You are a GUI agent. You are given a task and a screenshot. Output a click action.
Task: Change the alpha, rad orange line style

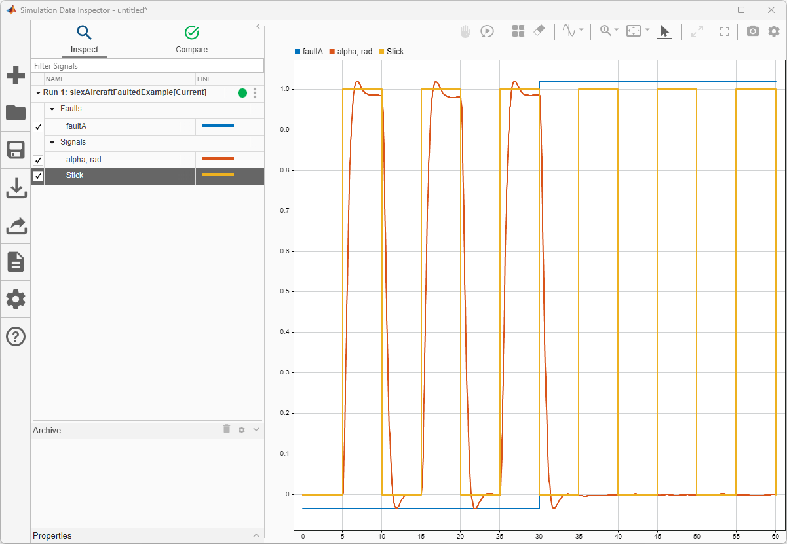coord(218,158)
